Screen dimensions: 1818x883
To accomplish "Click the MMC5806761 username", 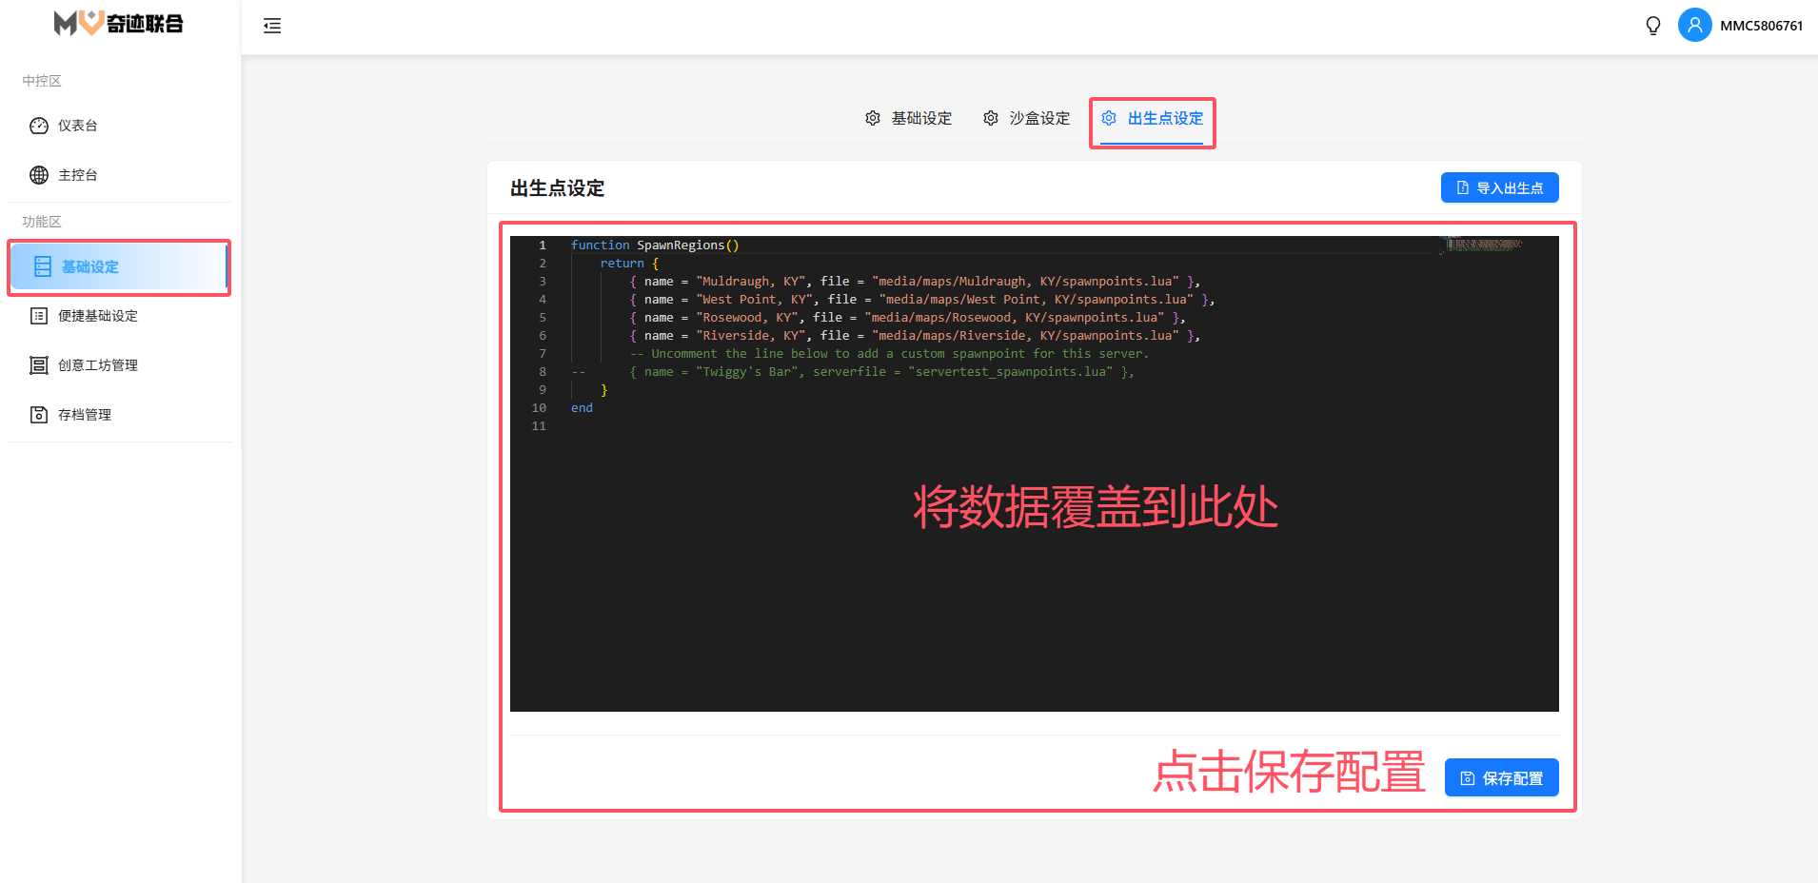I will 1761,26.
